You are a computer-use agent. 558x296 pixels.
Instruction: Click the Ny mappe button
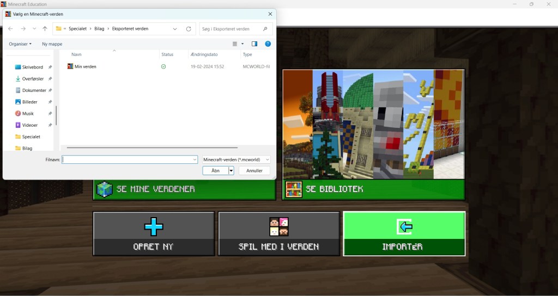52,44
